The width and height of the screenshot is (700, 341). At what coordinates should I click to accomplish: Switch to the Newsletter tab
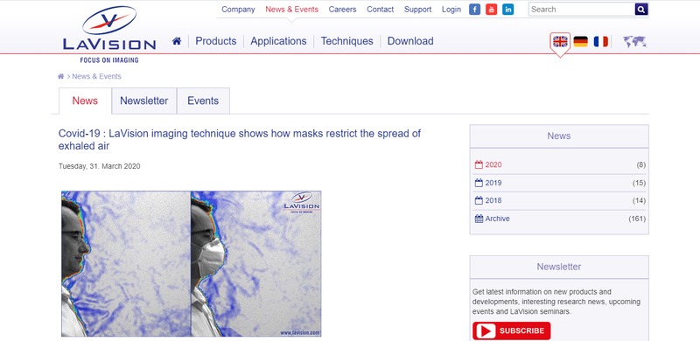(x=144, y=101)
